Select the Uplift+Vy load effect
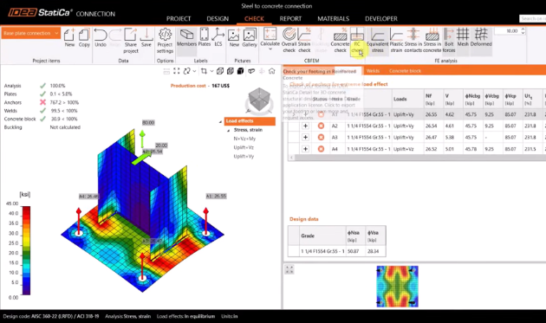Screen dimensions: 546x323 click(244, 156)
